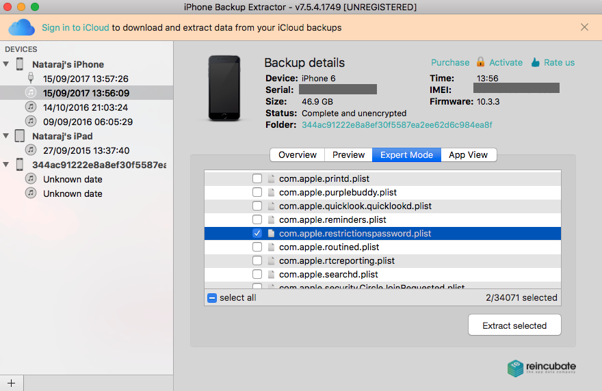Uncheck com.apple.restrictionspassword.plist checkbox

(x=257, y=233)
